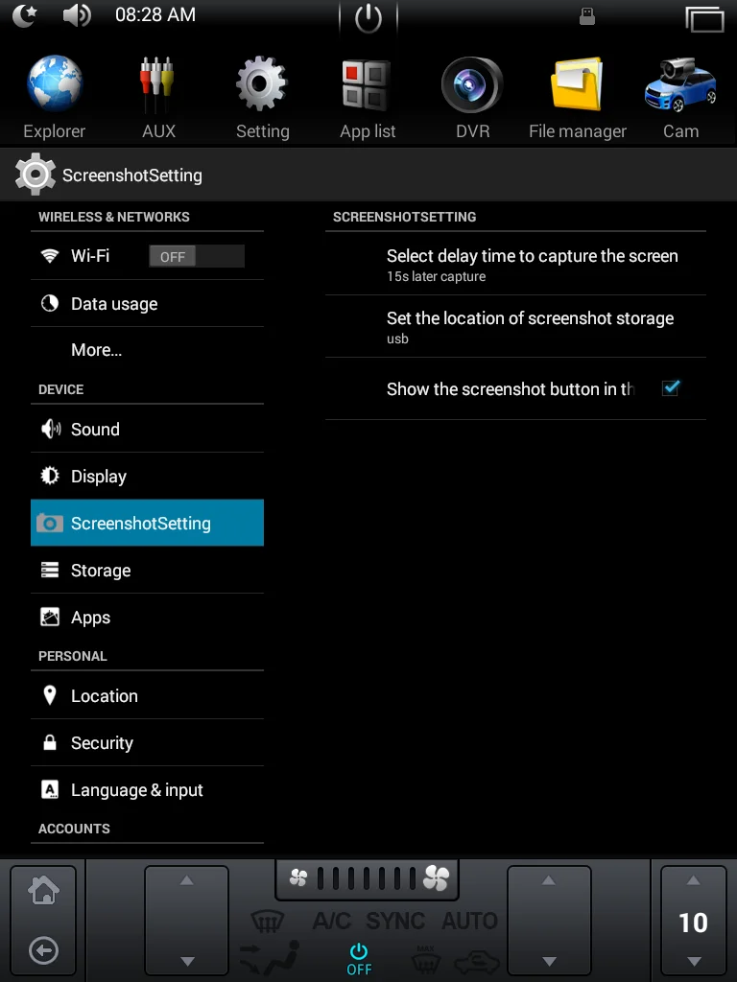The width and height of the screenshot is (737, 982).
Task: Decrease the value below 10
Action: tap(694, 961)
